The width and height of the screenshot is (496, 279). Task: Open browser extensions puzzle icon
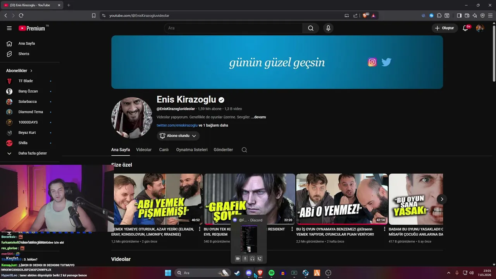tap(439, 15)
